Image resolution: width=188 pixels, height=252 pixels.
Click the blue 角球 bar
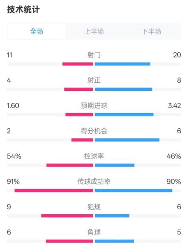(114, 241)
